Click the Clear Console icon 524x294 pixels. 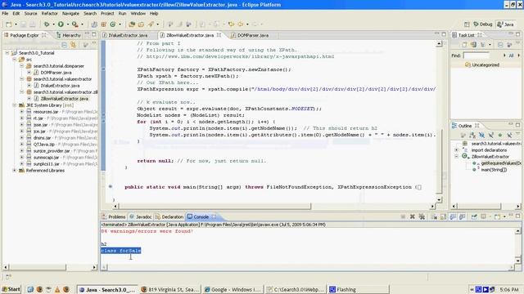[434, 216]
